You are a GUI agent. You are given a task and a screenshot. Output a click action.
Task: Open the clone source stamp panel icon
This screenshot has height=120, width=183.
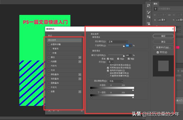149,23
